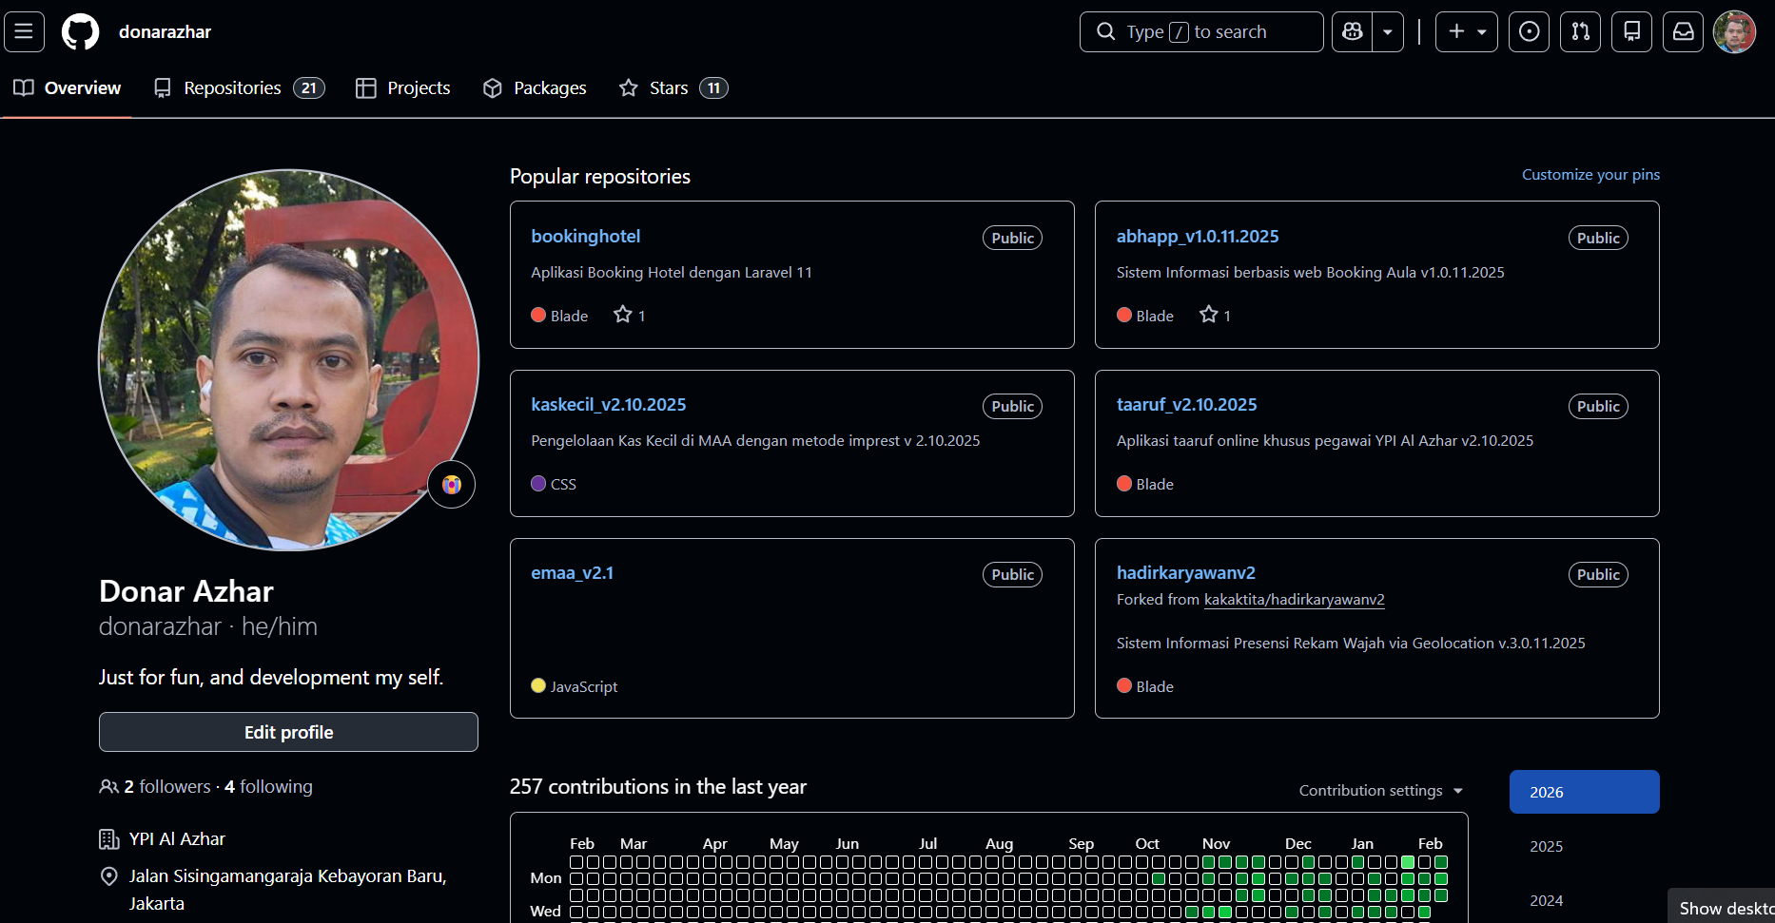Click the Customize your pins link
Viewport: 1775px width, 923px height.
[x=1590, y=174]
